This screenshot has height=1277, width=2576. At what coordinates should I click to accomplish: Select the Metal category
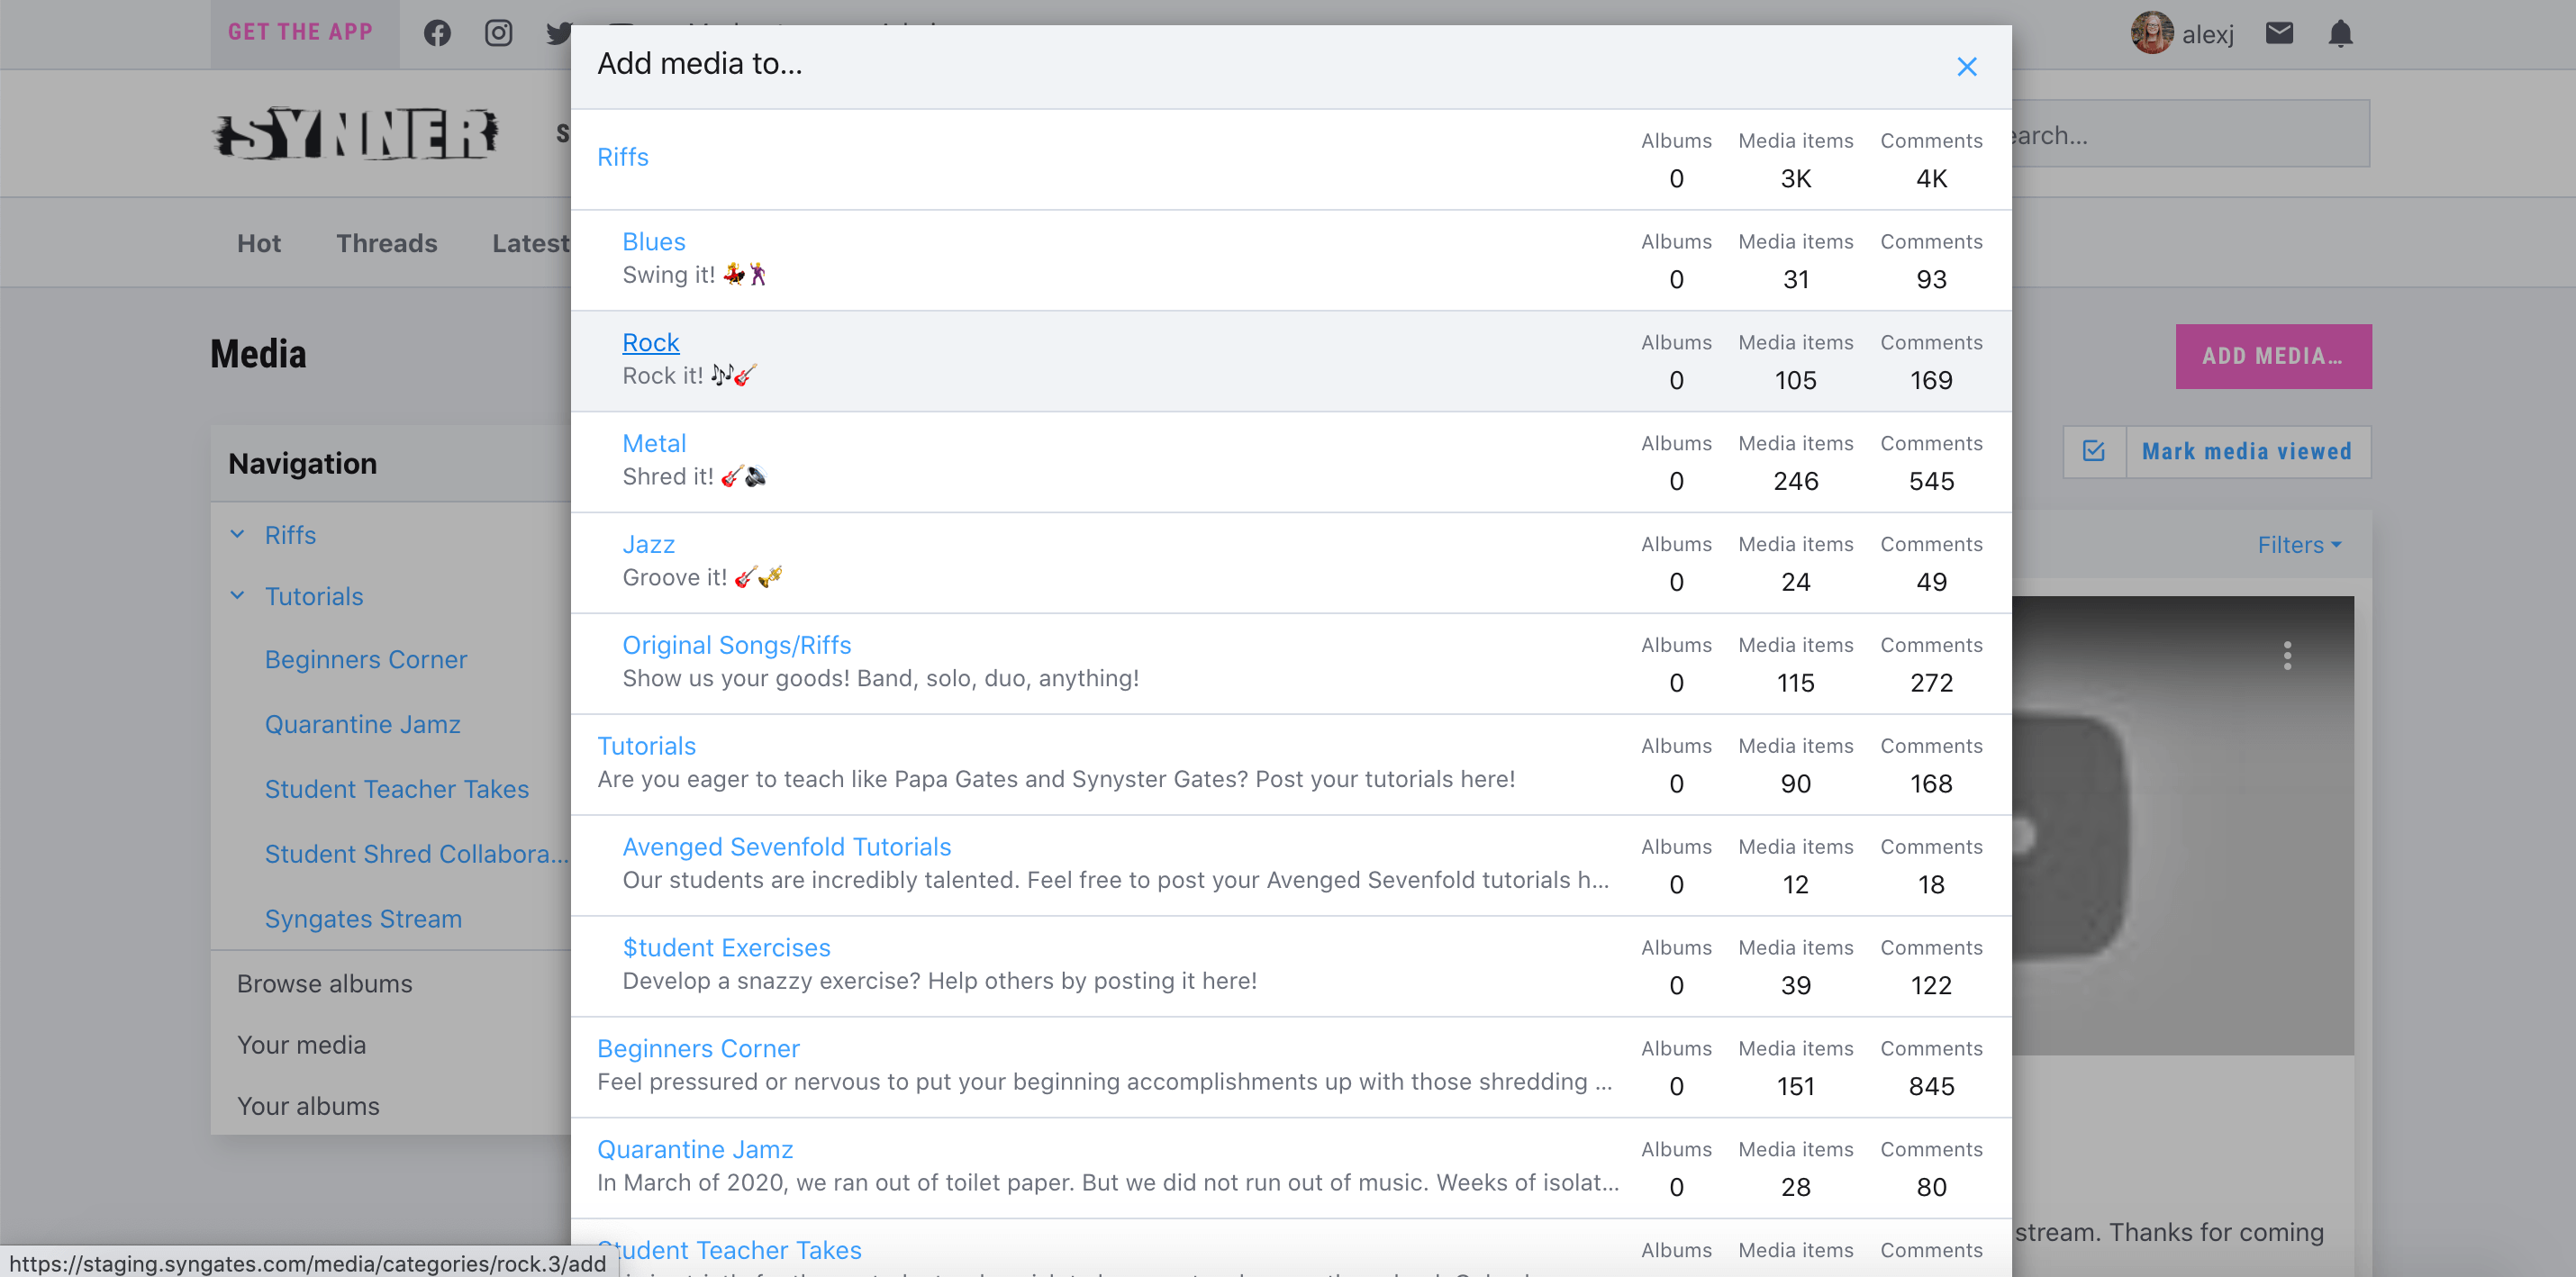tap(653, 443)
